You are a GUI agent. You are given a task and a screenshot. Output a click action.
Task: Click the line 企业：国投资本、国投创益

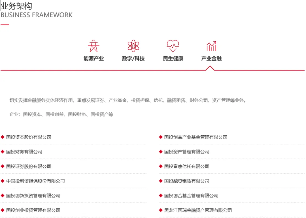[x=61, y=114]
